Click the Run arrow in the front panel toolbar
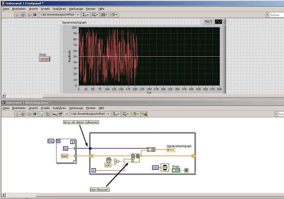 pos(17,15)
